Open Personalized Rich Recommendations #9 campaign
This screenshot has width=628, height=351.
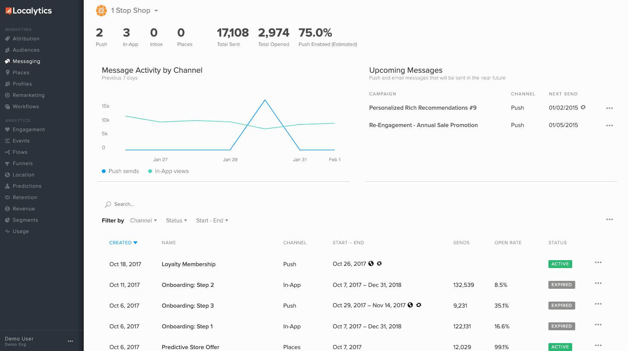422,108
